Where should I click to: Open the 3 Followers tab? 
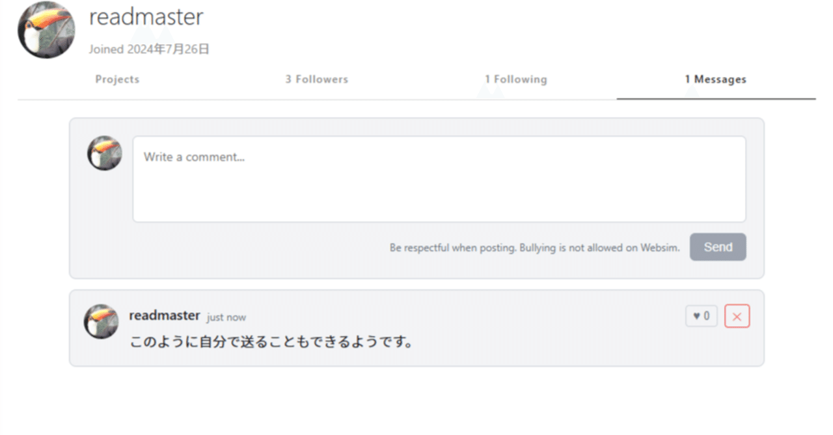coord(316,79)
